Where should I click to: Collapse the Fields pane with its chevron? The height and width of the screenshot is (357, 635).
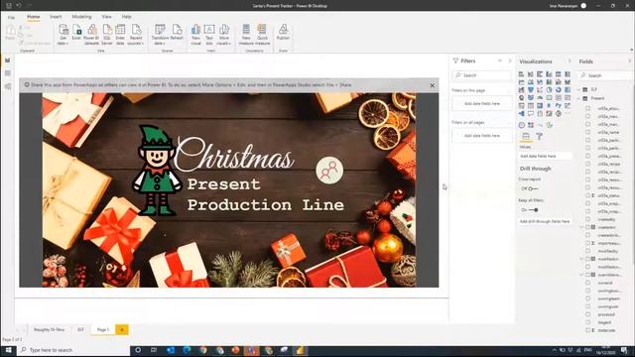tap(630, 61)
